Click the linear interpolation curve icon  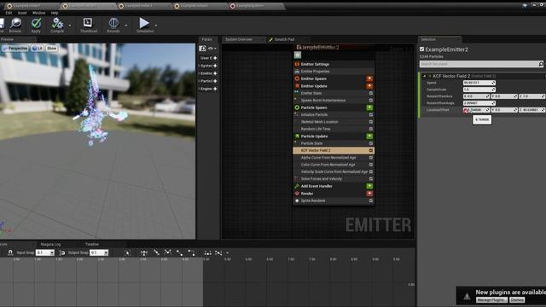click(179, 253)
